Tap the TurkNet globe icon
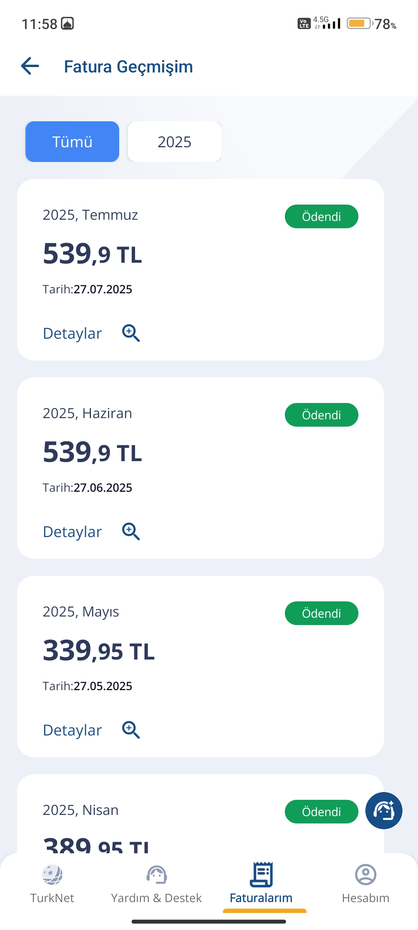418x930 pixels. pos(52,875)
